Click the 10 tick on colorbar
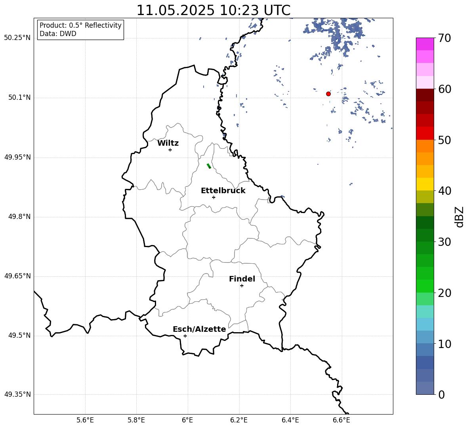Image resolution: width=469 pixels, height=428 pixels. [x=444, y=344]
